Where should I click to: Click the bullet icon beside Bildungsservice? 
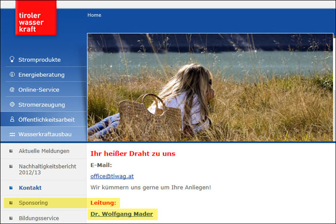tap(11, 218)
